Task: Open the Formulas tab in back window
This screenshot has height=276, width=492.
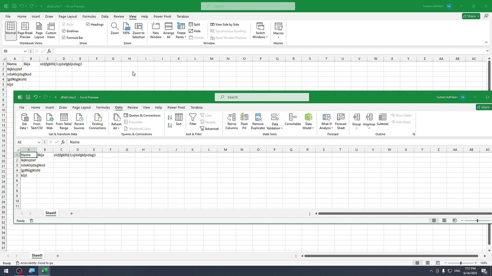Action: (89, 16)
